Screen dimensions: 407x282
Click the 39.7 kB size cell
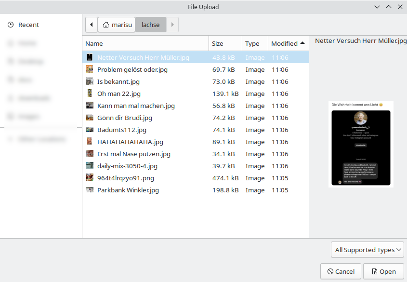[223, 166]
